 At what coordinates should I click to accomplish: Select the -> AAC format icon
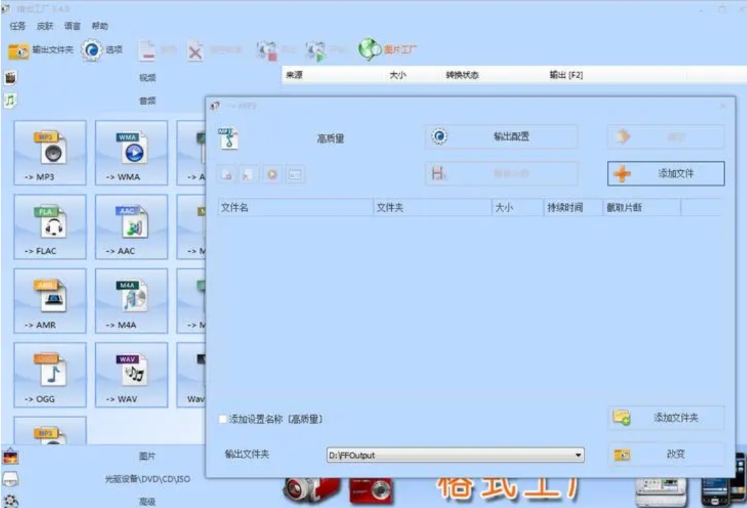pyautogui.click(x=131, y=226)
